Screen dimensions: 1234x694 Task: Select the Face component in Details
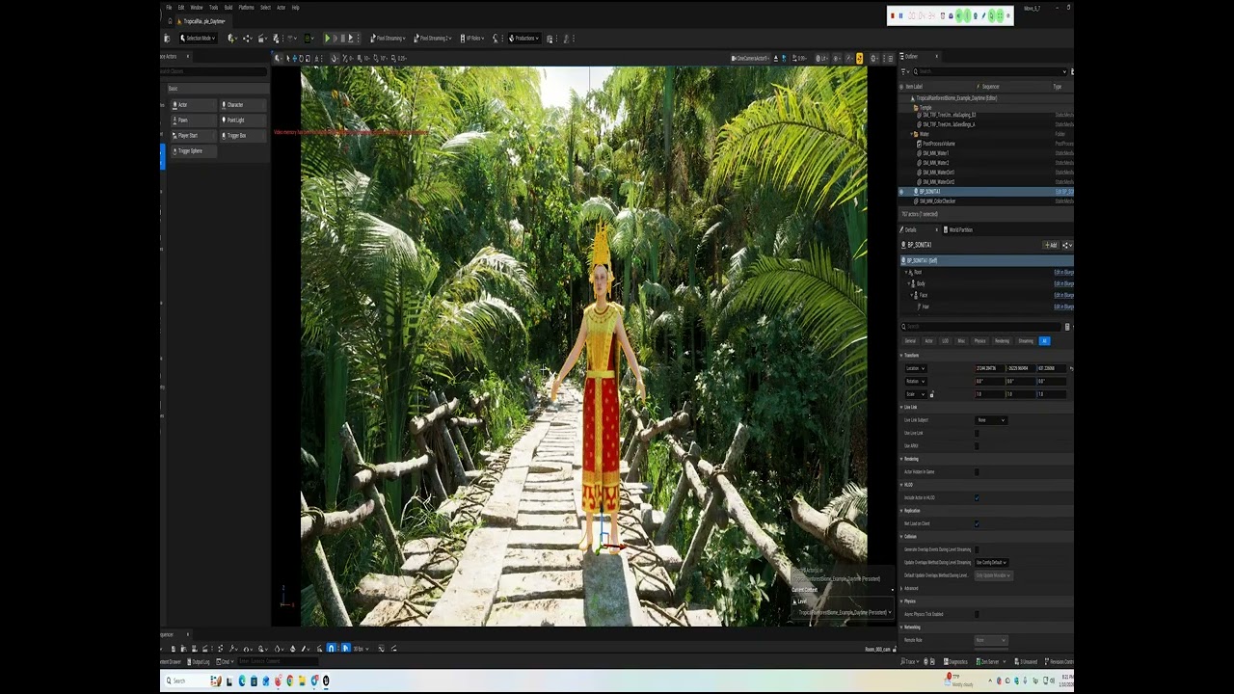coord(923,295)
